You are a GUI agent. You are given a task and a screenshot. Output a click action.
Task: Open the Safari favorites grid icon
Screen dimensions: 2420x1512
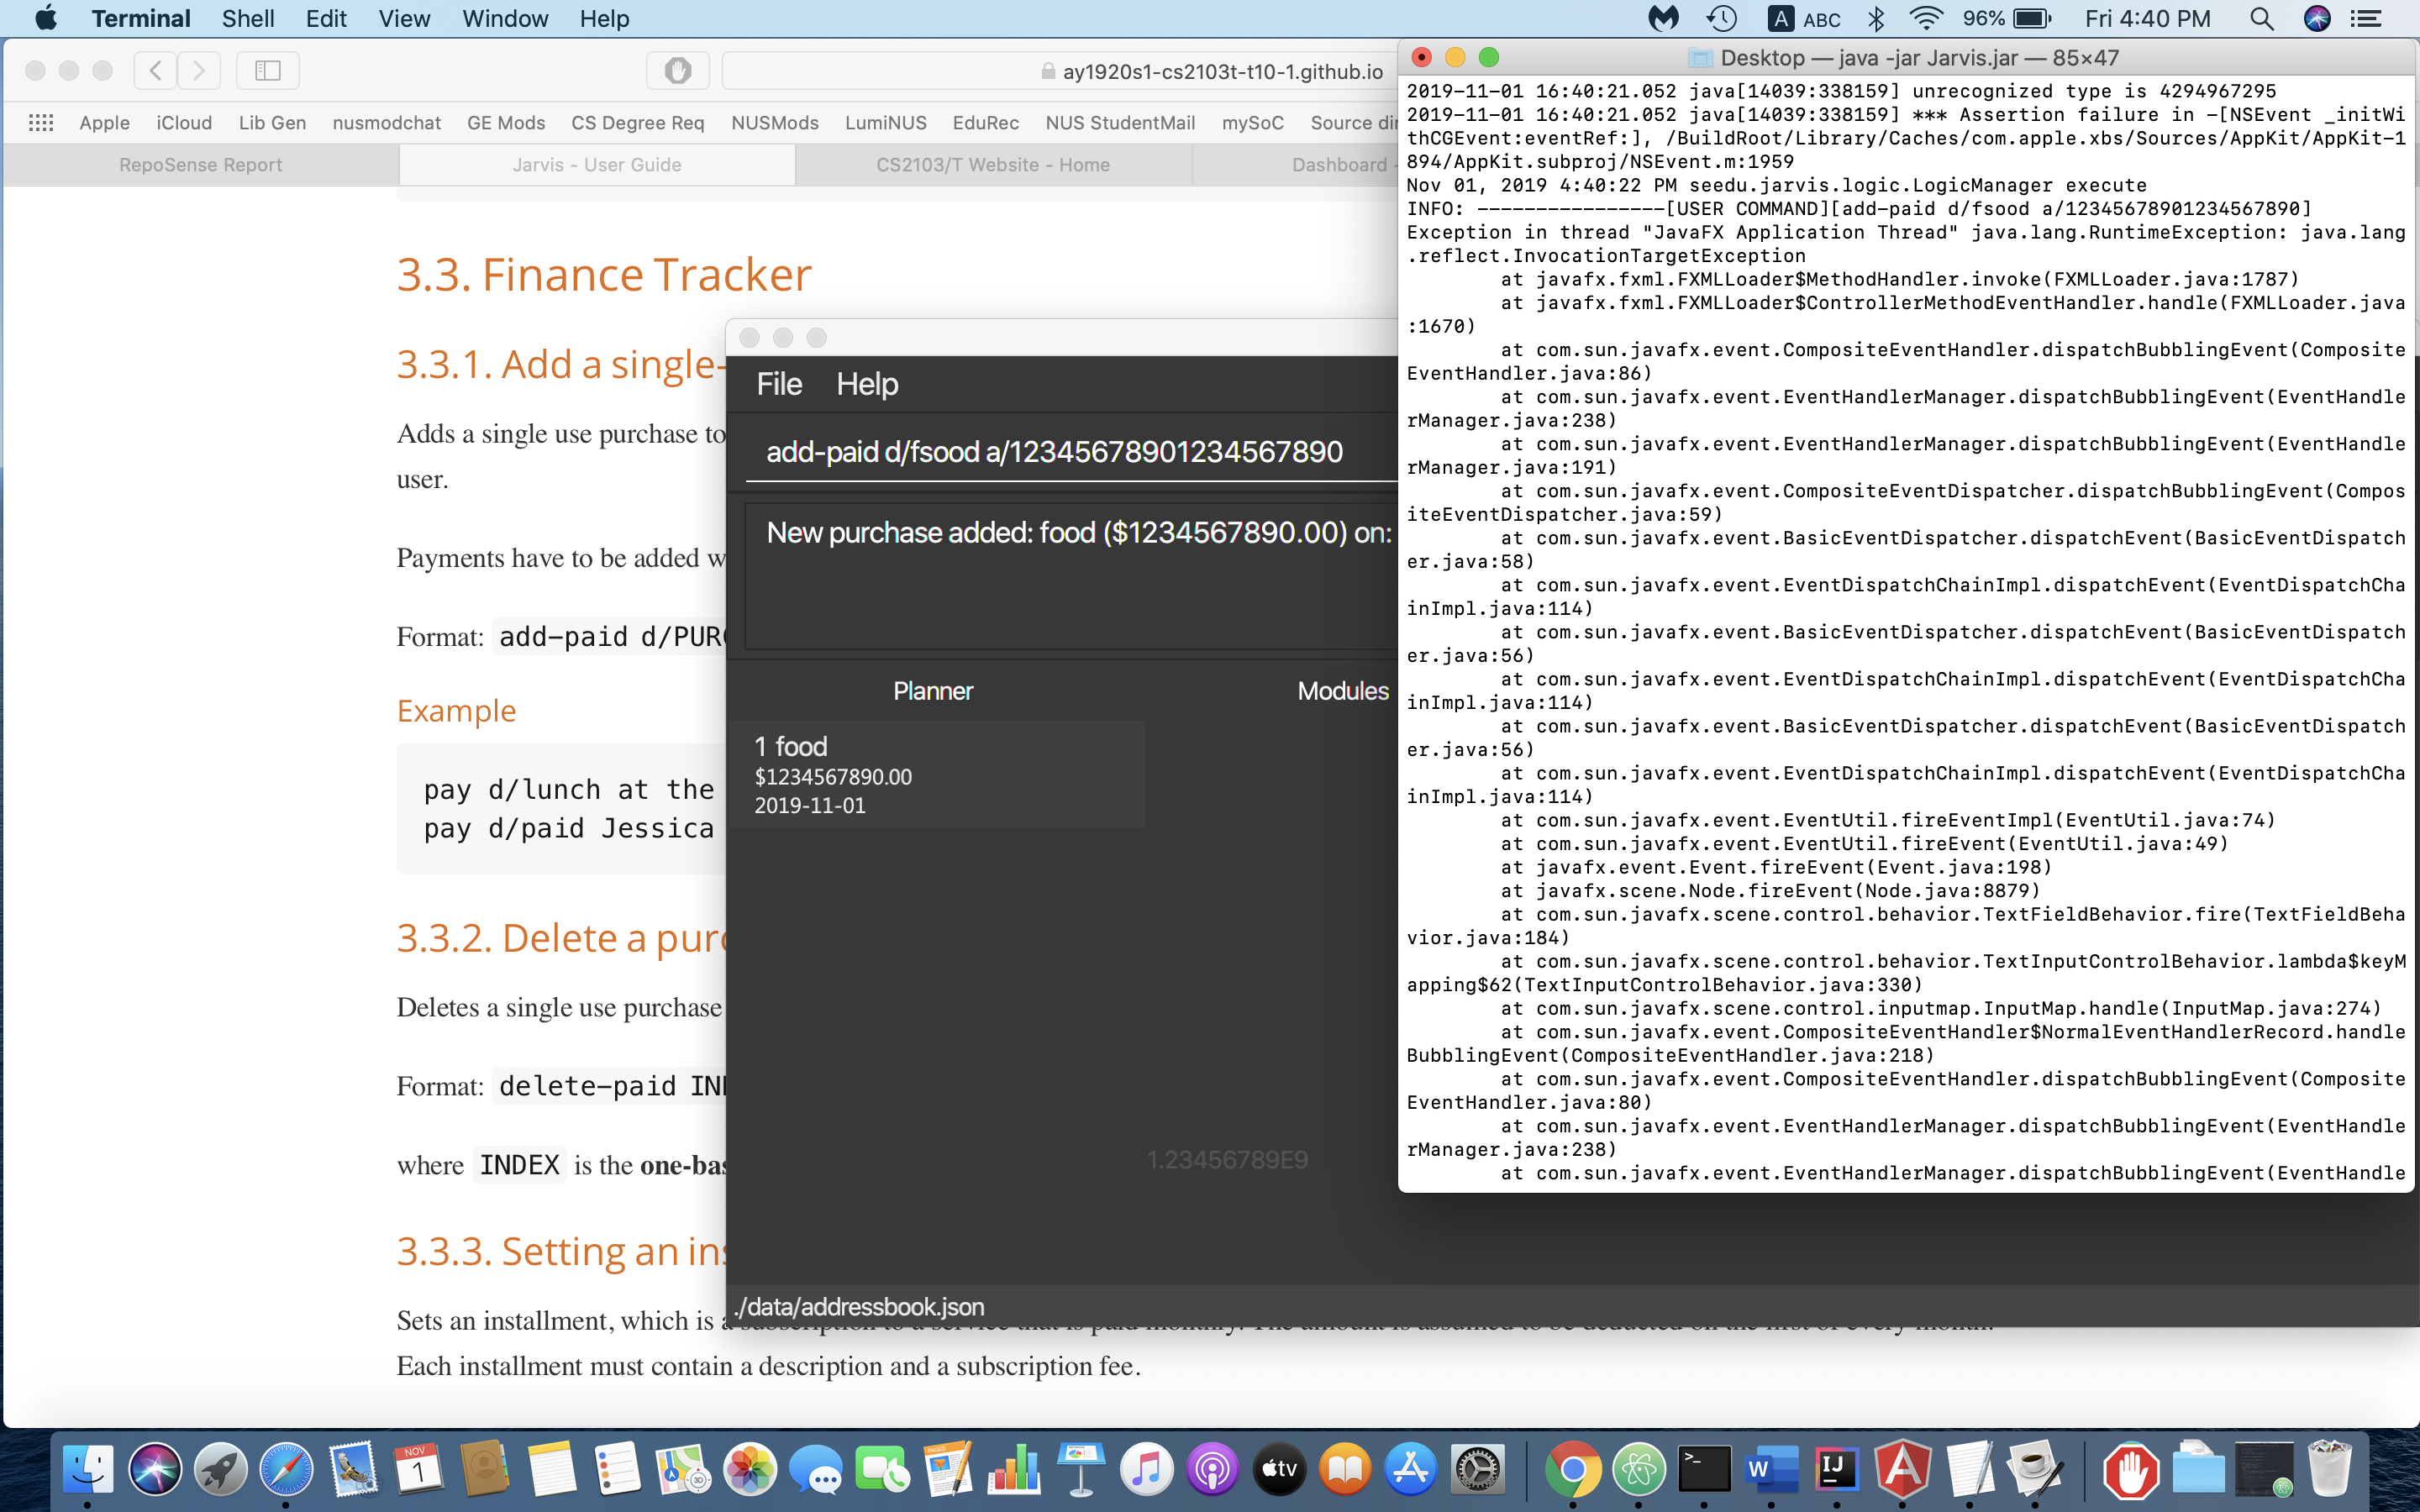(x=41, y=123)
